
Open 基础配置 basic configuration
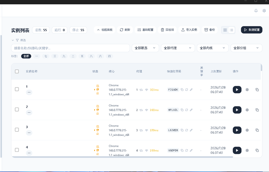(x=145, y=30)
